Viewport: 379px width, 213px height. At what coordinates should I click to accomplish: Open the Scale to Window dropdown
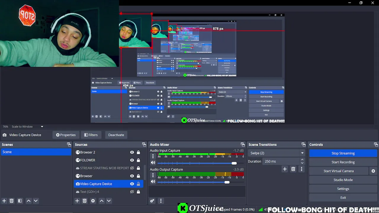click(x=28, y=127)
